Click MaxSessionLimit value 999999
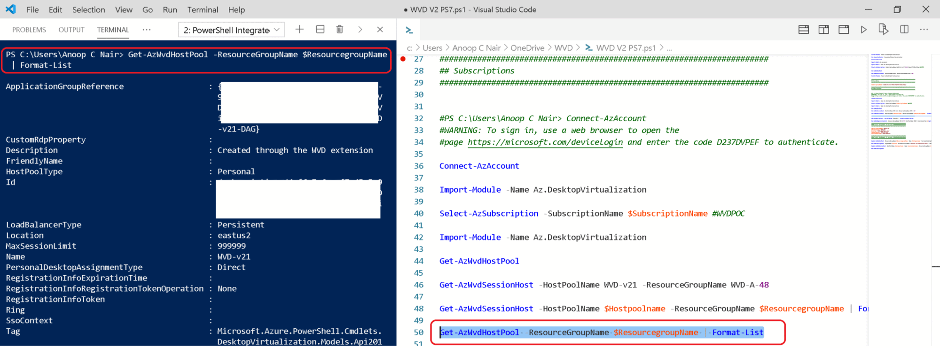The width and height of the screenshot is (940, 348). (x=231, y=246)
